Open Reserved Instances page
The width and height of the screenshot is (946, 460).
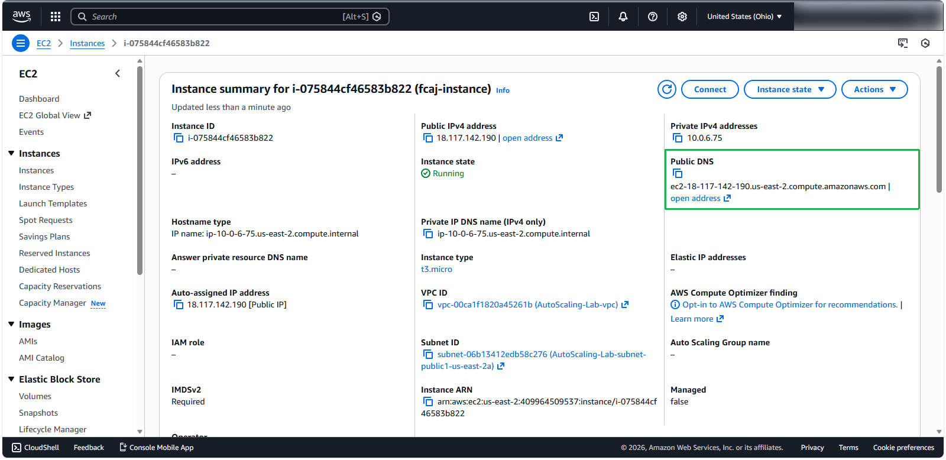[x=54, y=253]
